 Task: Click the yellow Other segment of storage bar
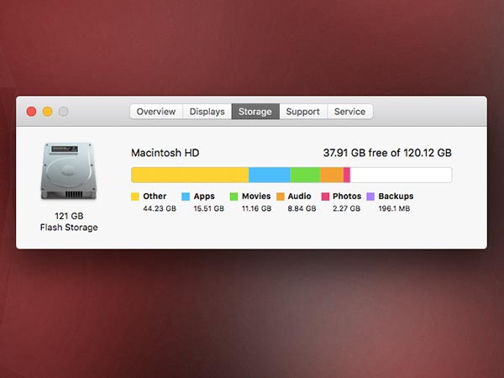190,175
